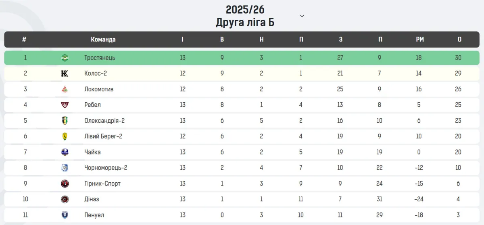
Task: Click the Гірник-Спорт round emblem
Action: click(x=65, y=184)
